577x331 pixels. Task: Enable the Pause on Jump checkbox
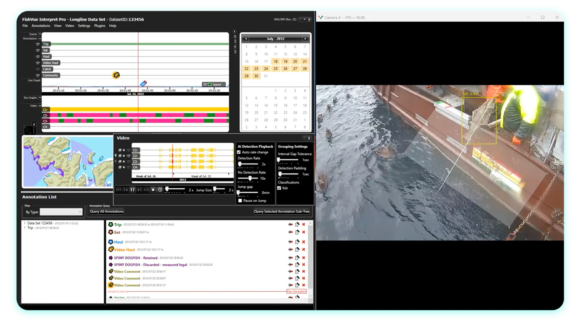240,201
